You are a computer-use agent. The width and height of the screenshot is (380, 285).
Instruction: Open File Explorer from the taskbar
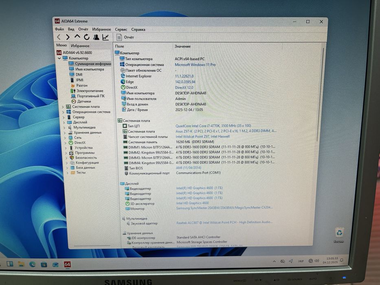tap(21, 264)
